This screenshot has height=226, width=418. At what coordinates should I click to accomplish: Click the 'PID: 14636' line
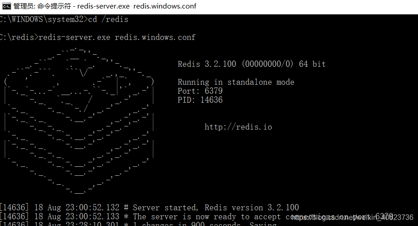(x=200, y=100)
